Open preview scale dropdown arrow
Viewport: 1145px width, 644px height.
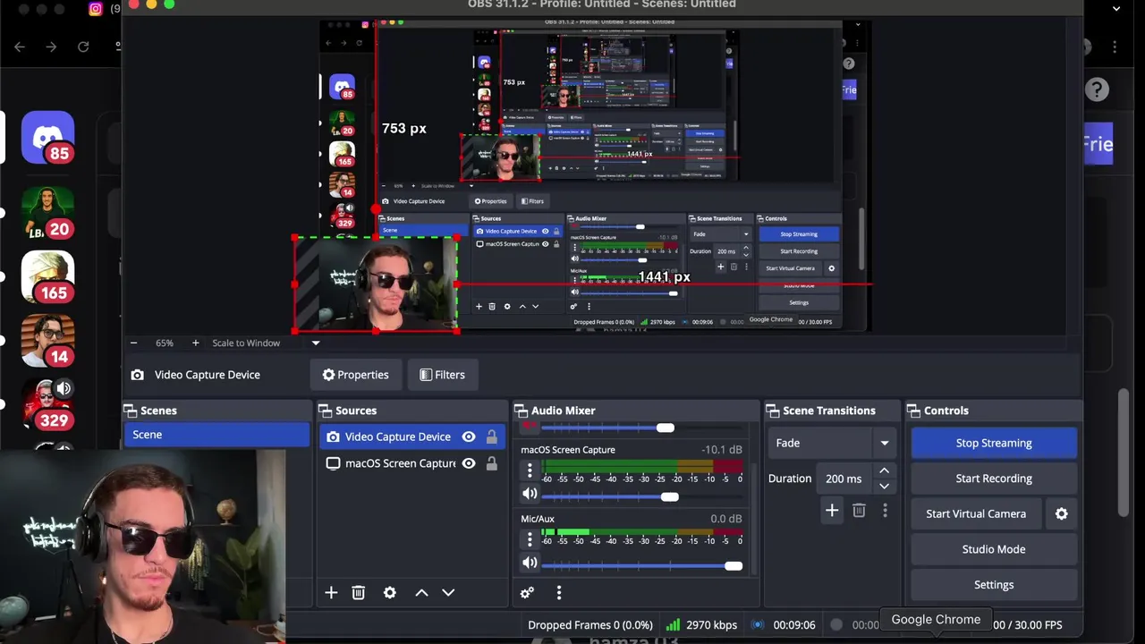(315, 343)
